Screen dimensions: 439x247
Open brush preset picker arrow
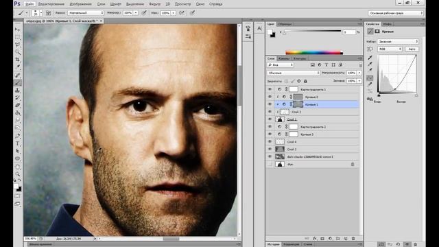click(41, 13)
